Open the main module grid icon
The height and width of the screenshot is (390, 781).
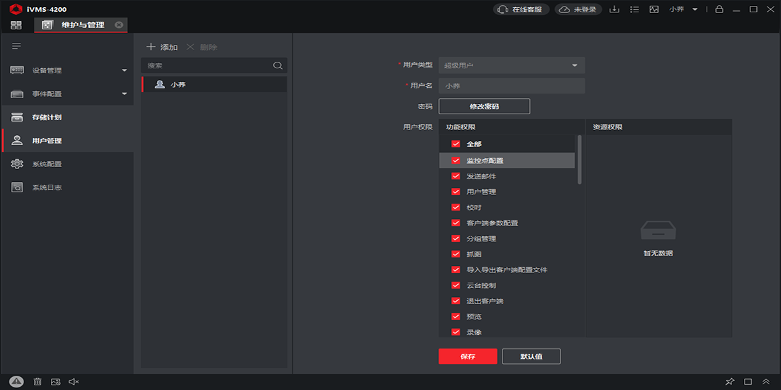click(16, 25)
